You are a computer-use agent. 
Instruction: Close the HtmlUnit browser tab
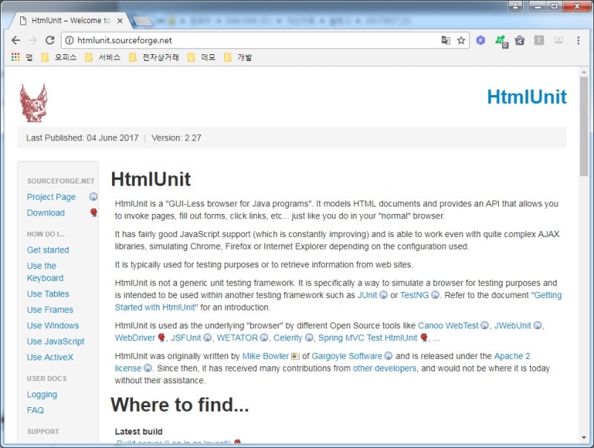pyautogui.click(x=120, y=21)
